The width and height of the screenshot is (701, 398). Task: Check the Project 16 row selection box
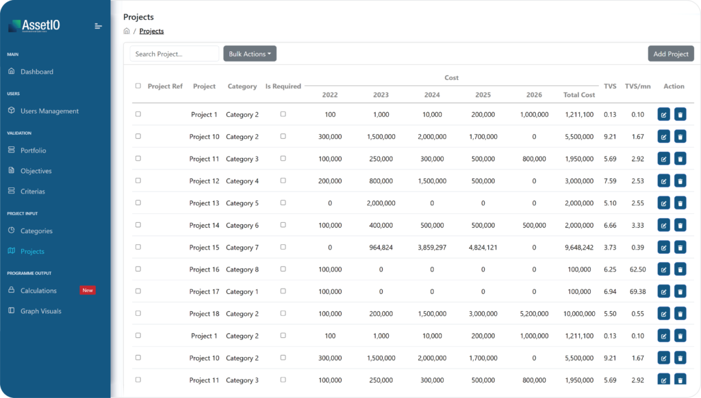tap(138, 269)
